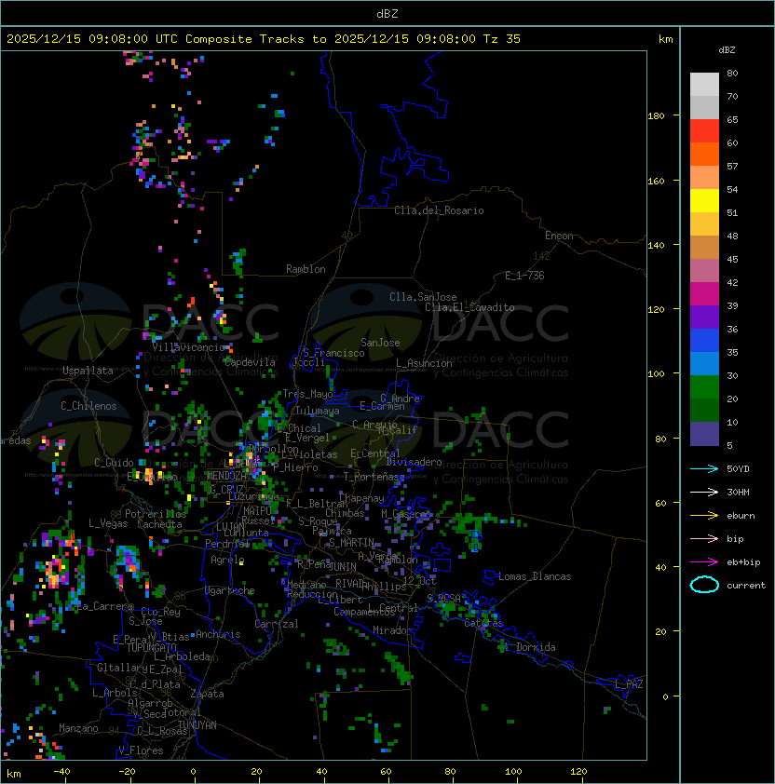The image size is (775, 784).
Task: Click the V_Flores place label
Action: click(x=141, y=750)
